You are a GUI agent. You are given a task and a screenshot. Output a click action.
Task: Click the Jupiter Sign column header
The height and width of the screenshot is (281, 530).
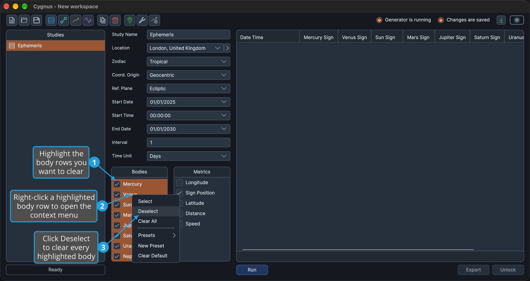click(452, 37)
